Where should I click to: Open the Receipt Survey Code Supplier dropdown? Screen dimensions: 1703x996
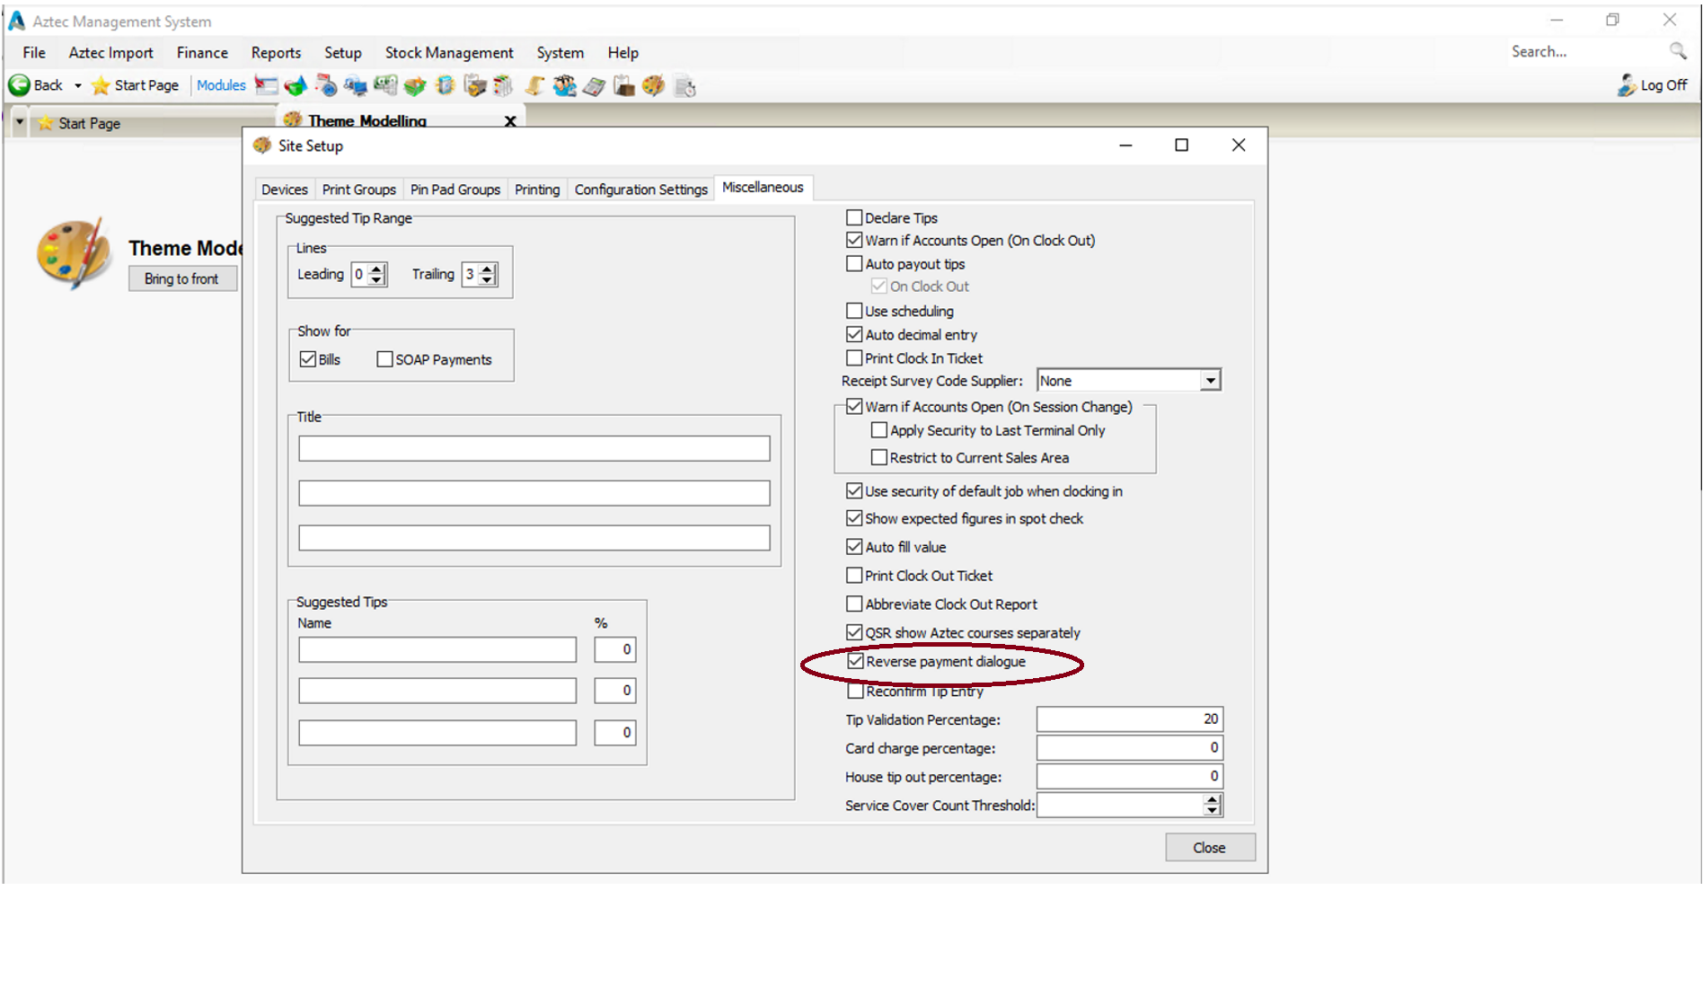[1210, 381]
